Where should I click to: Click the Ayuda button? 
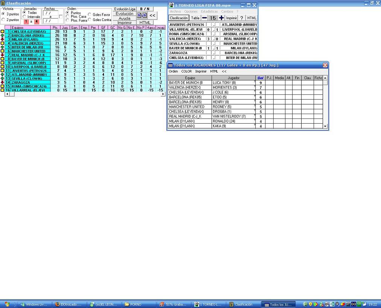click(124, 18)
